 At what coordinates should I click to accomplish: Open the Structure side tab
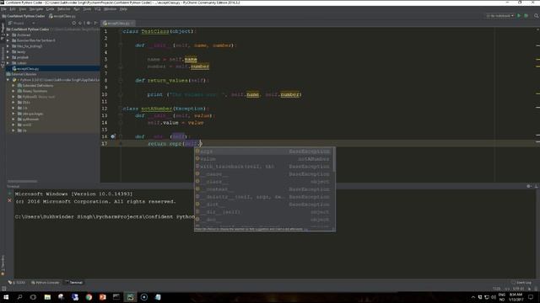[3, 57]
